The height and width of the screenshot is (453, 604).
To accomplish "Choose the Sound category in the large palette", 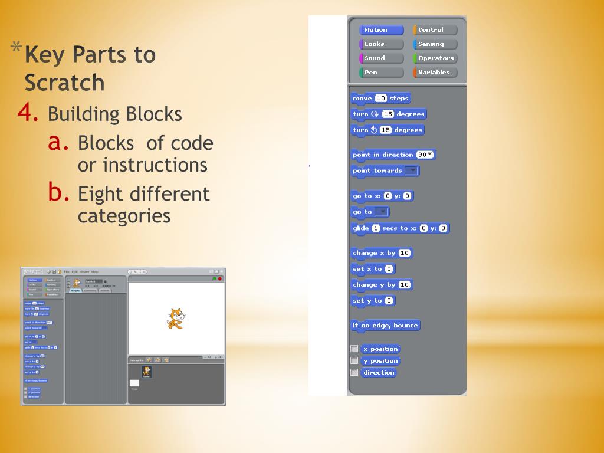I will coord(382,58).
